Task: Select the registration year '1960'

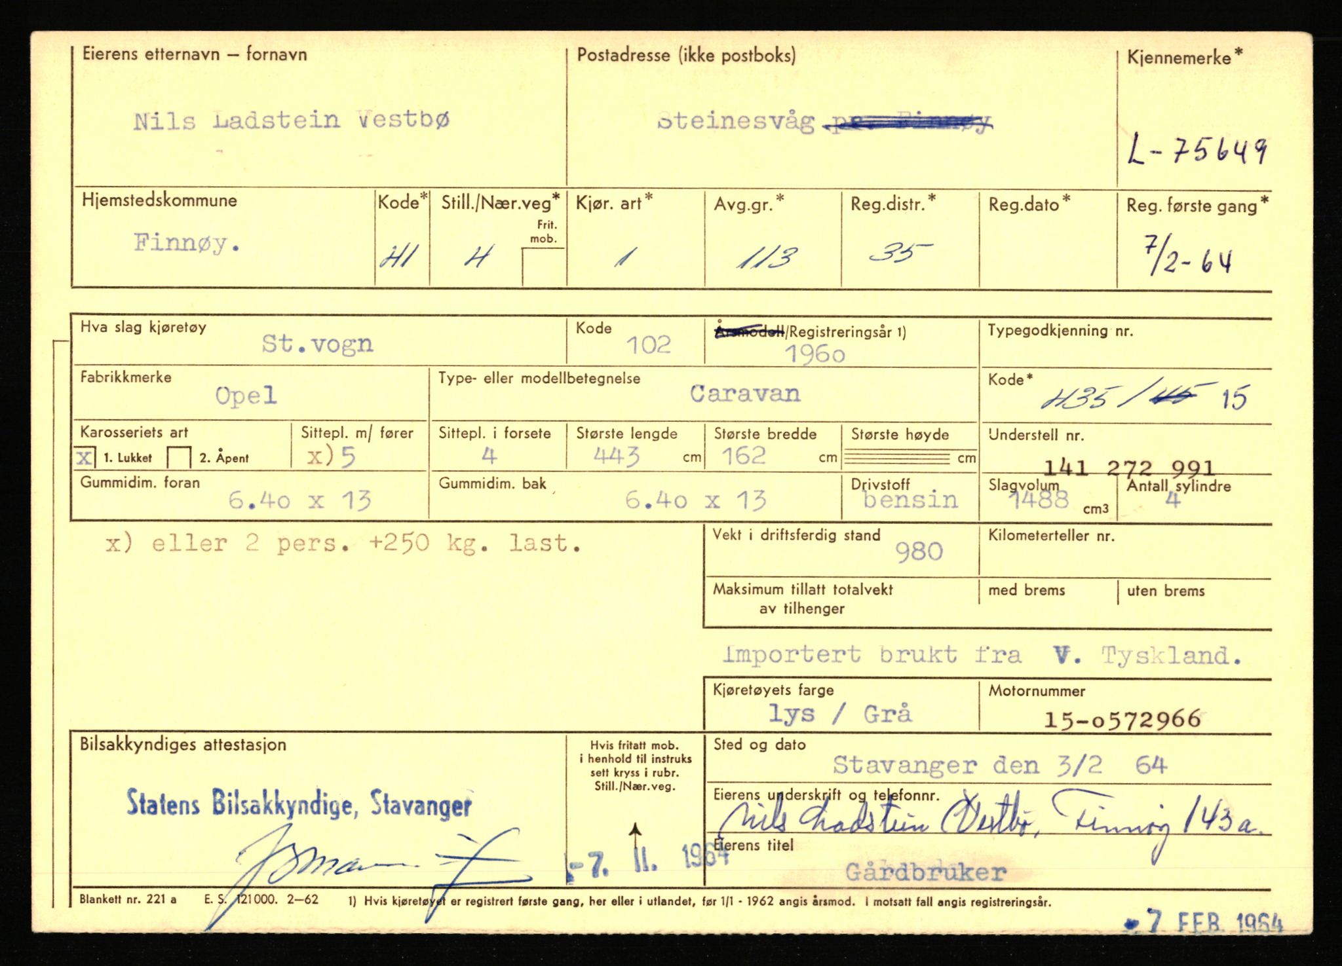Action: point(815,354)
